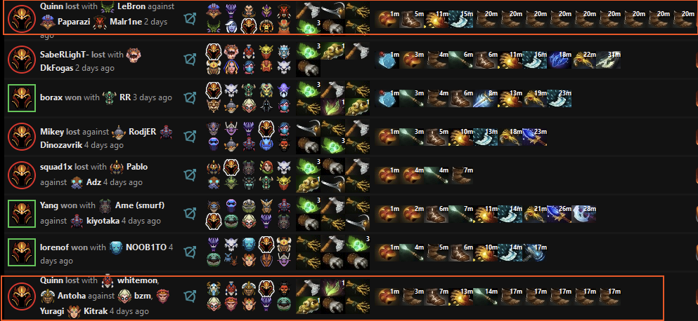Select the 31m item in SabeRLighT-'s build
Image resolution: width=698 pixels, height=321 pixels.
coord(609,60)
